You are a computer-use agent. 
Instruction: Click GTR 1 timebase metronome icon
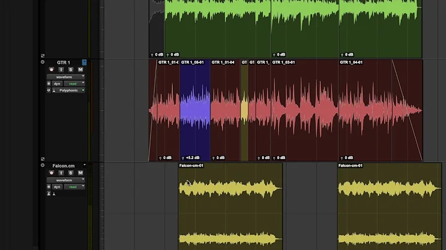pos(54,90)
